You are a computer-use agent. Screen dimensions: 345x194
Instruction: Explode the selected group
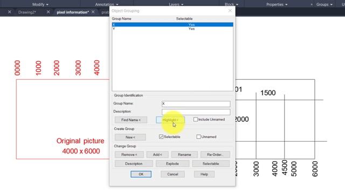[x=172, y=164]
